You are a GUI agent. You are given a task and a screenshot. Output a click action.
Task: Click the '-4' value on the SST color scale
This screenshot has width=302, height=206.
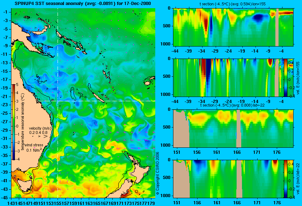pos(17,159)
